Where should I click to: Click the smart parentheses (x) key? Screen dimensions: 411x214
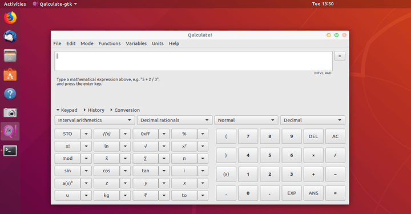[x=226, y=174]
